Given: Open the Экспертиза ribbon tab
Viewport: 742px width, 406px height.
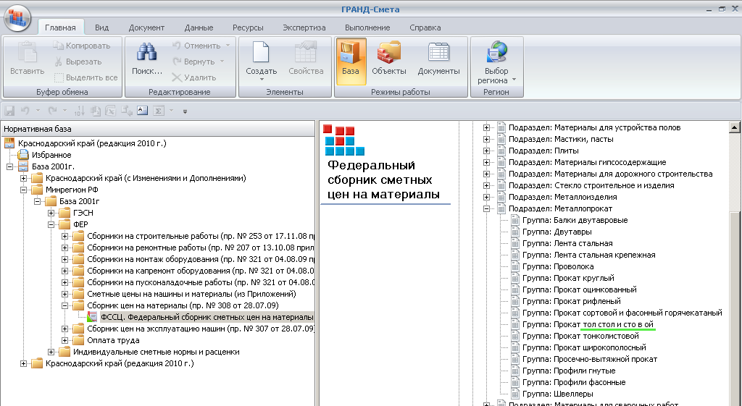Looking at the screenshot, I should coord(304,28).
